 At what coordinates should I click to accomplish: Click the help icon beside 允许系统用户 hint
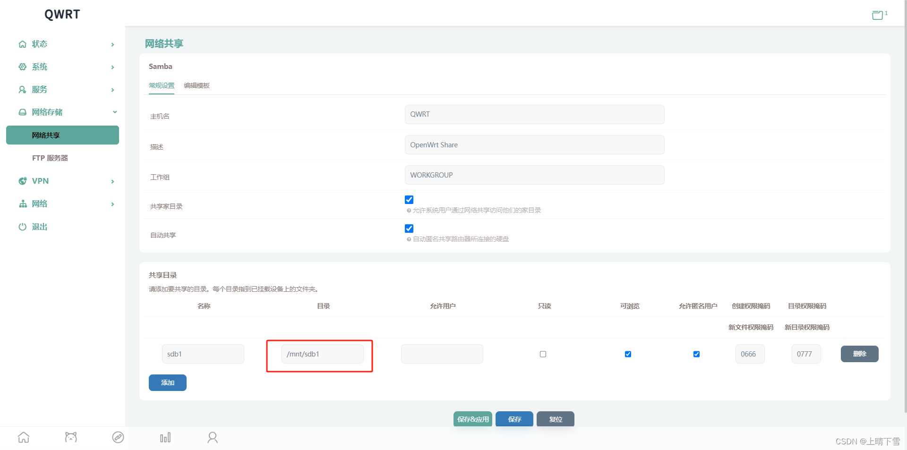point(409,211)
